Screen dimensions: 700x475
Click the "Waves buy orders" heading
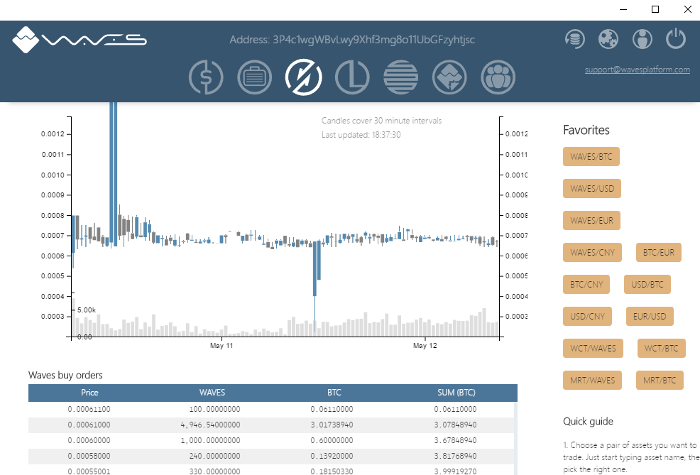point(65,376)
